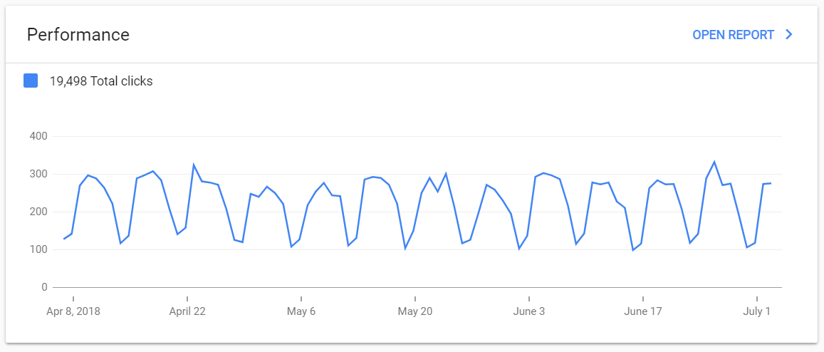Click the blue Total clicks color swatch

tap(31, 81)
